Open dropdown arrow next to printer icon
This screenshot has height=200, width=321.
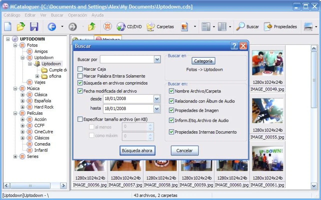316,26
